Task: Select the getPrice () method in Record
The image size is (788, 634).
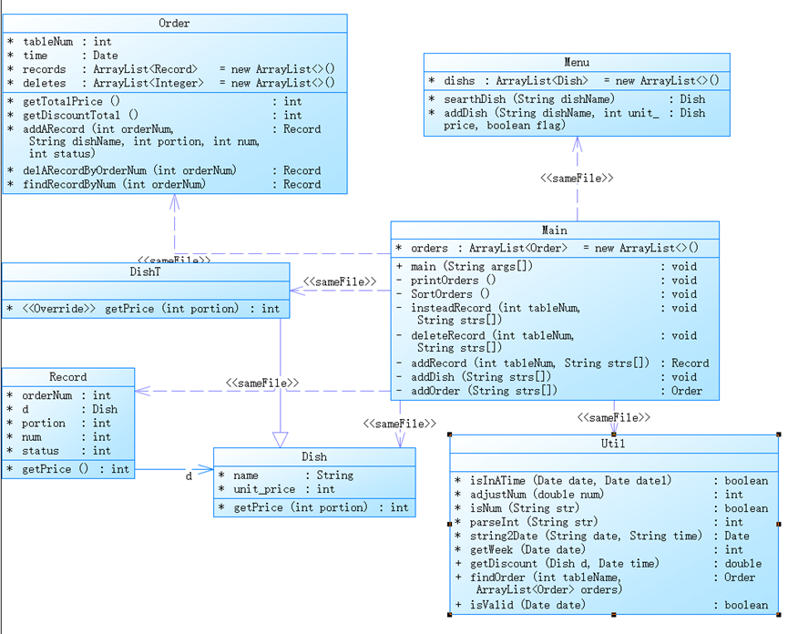Action: [67, 469]
